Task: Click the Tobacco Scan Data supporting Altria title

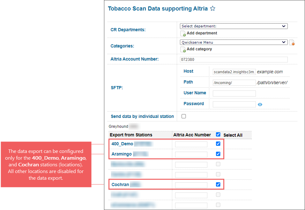Action: pos(158,9)
